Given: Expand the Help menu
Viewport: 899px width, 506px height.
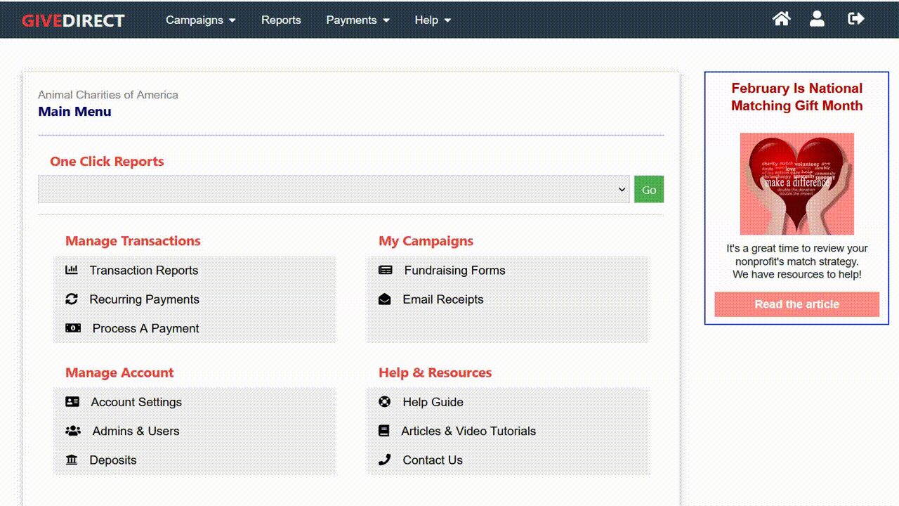Looking at the screenshot, I should click(x=433, y=20).
